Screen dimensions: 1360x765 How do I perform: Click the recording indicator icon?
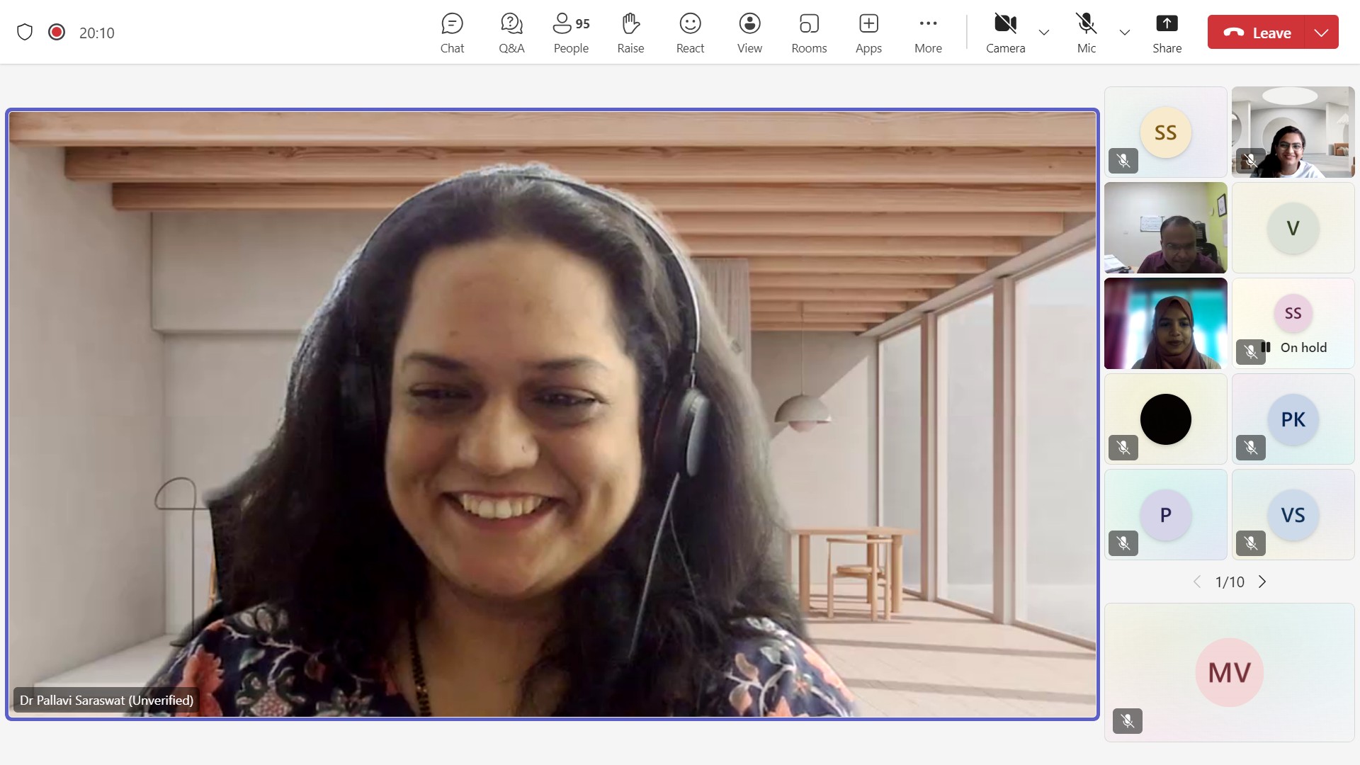click(57, 32)
